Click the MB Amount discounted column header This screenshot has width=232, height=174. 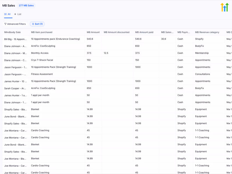[x=117, y=32]
